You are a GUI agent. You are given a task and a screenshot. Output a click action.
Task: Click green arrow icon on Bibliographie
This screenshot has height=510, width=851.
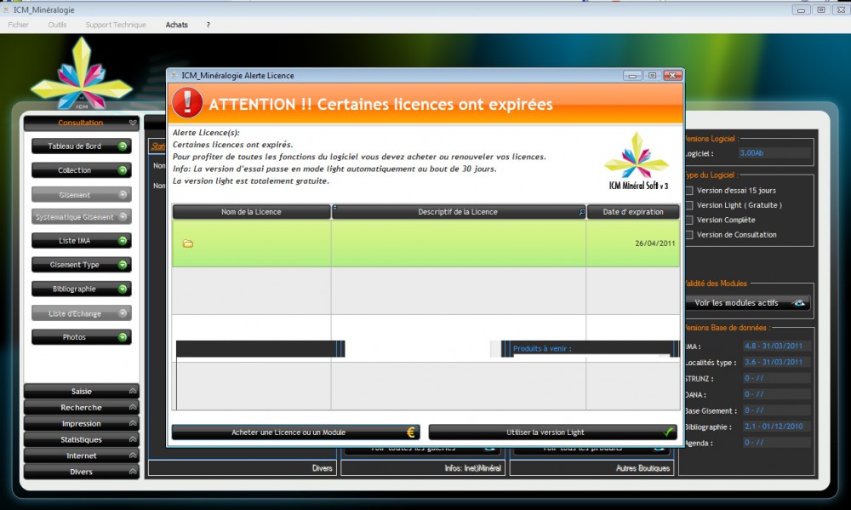pos(123,289)
